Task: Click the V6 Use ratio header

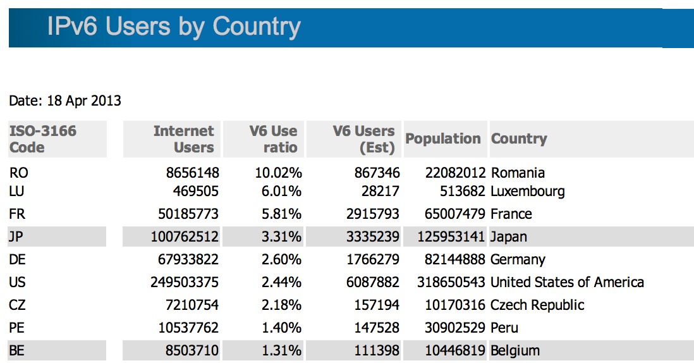Action: (273, 139)
